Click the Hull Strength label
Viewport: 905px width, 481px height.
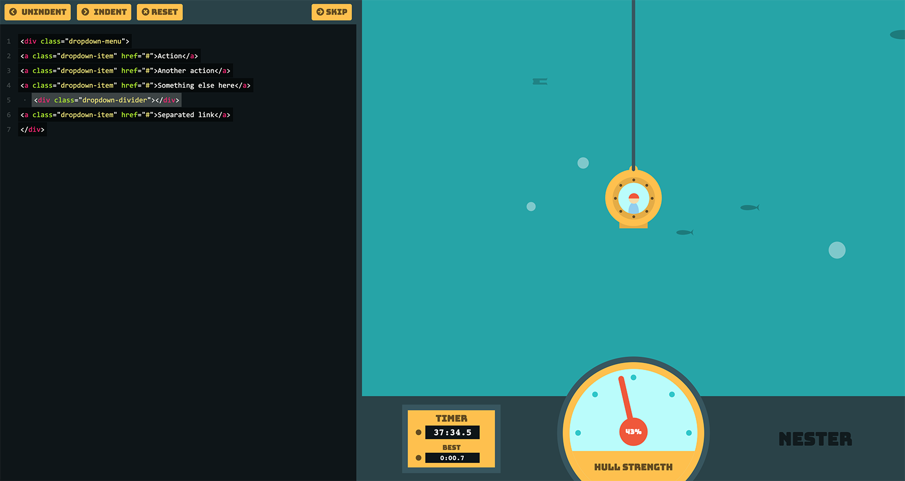(633, 467)
